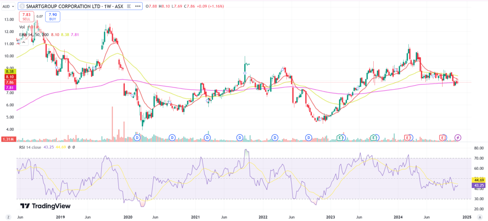
Task: Select the EMA 14, 50, 200 indicator legend
Action: (34, 35)
